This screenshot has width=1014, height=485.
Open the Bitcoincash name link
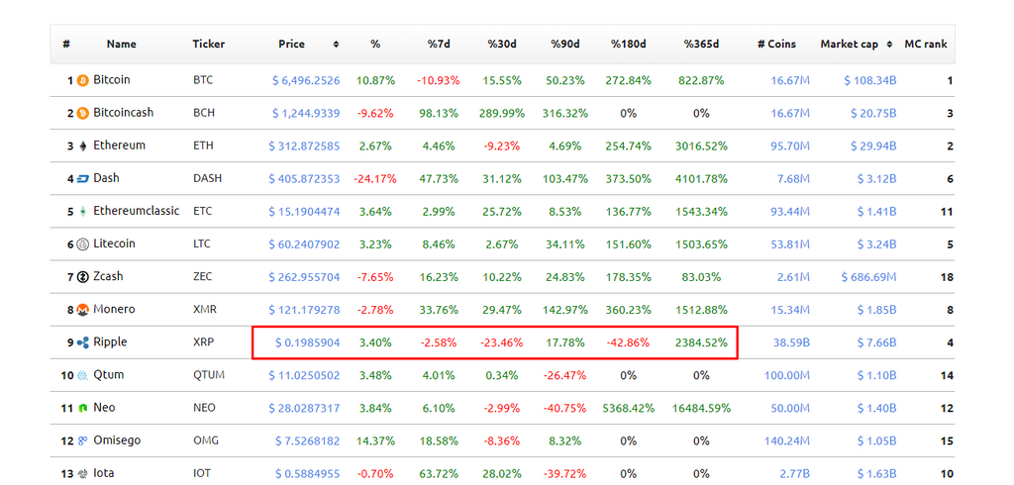124,113
